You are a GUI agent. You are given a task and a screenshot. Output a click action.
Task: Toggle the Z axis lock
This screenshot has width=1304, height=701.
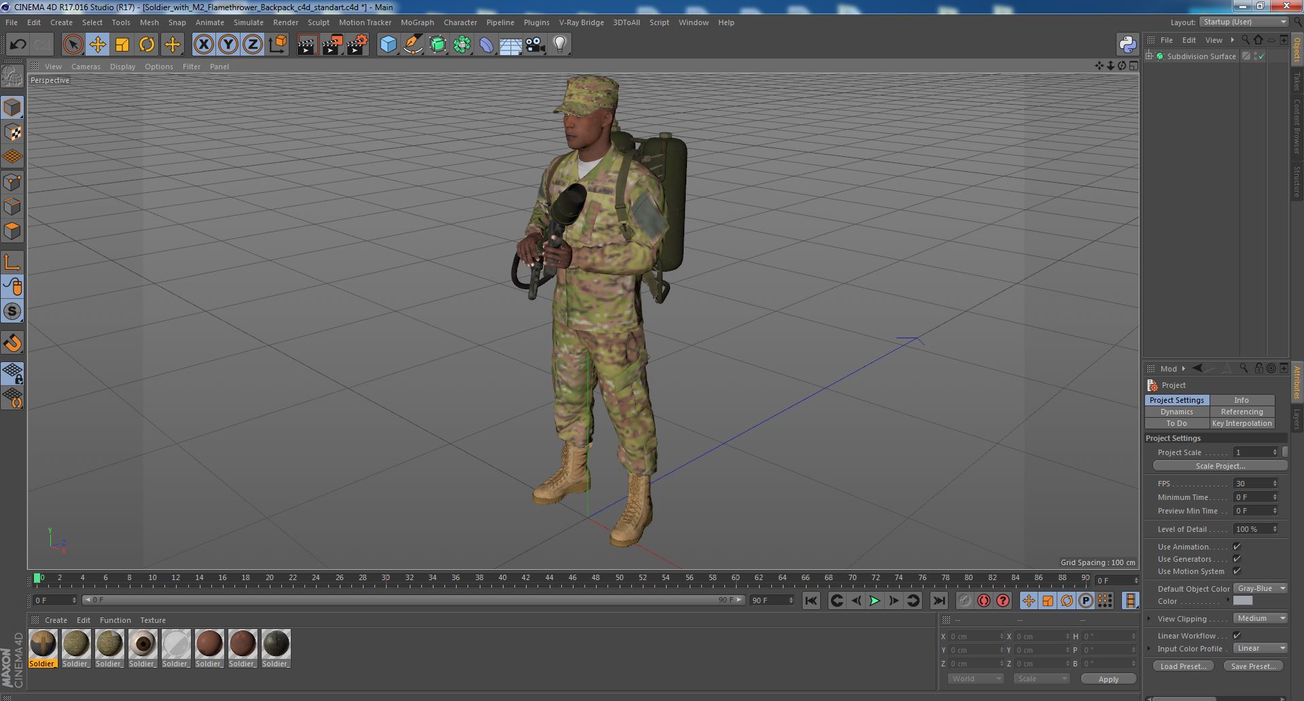click(x=253, y=45)
